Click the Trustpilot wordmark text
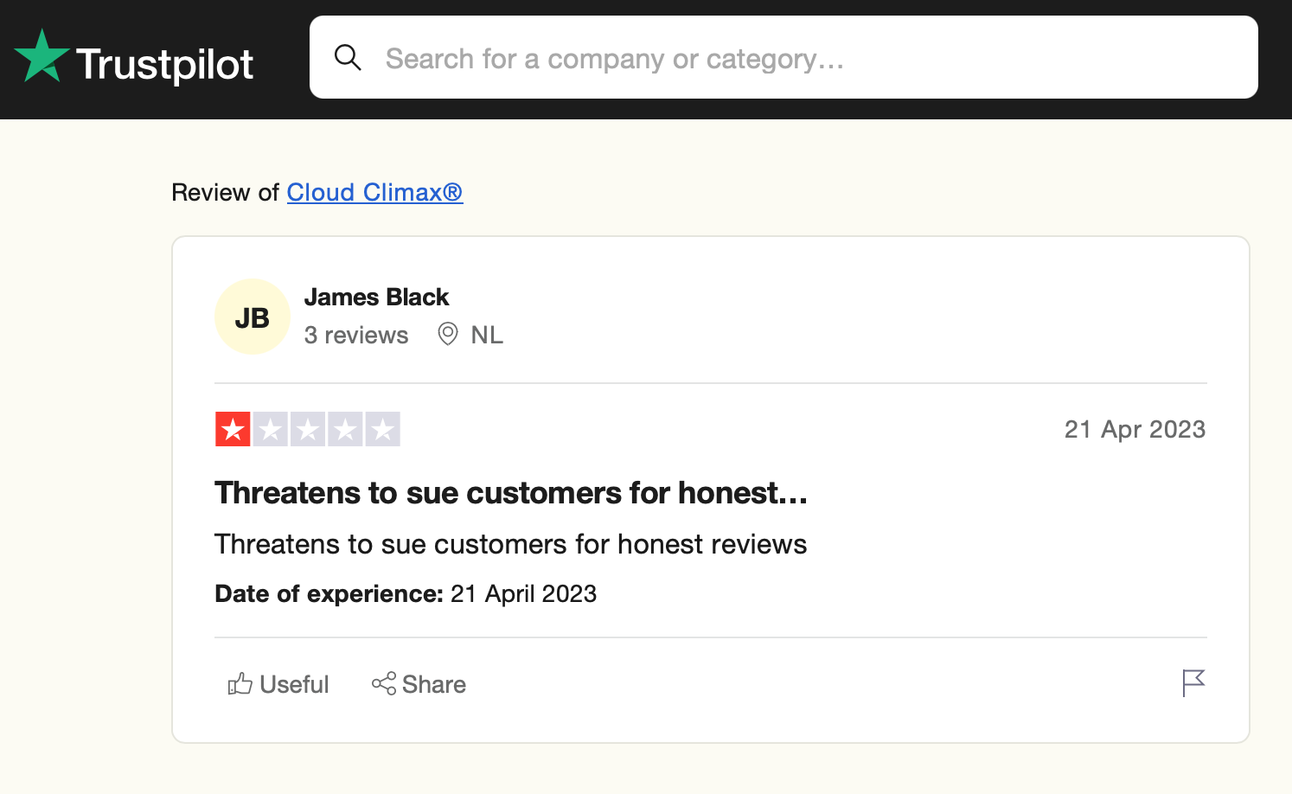The image size is (1292, 794). 165,64
